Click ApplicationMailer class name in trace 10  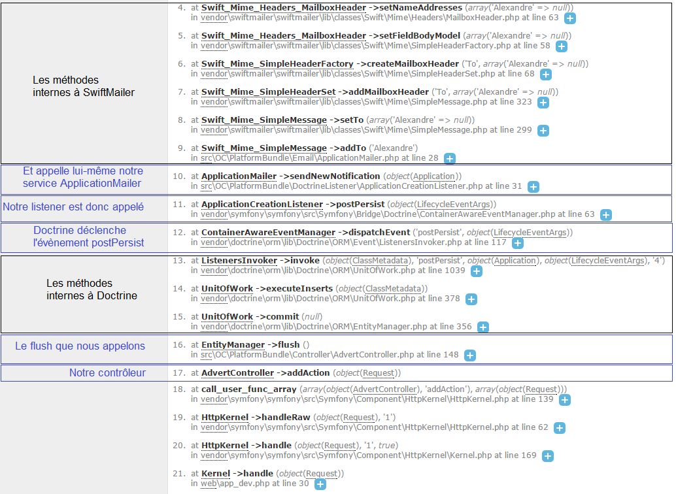coord(239,176)
